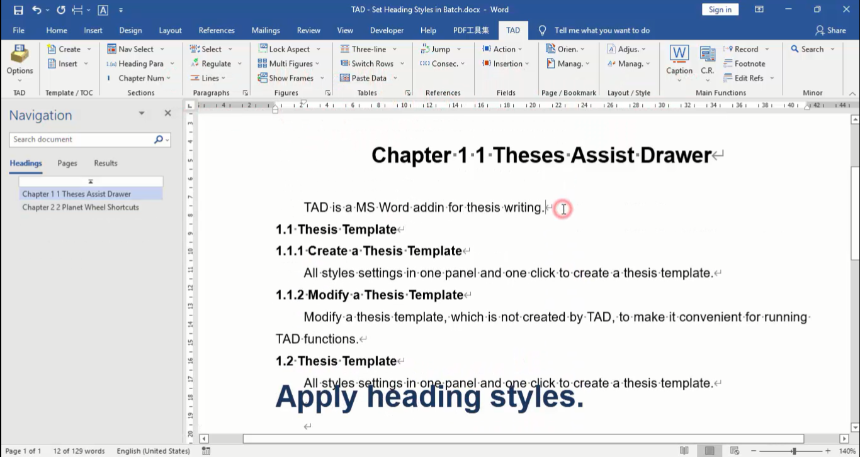
Task: Click the Switch Rows icon
Action: (x=345, y=63)
